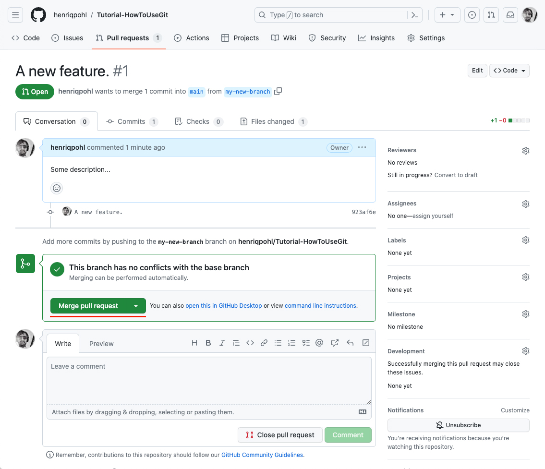The image size is (545, 469).
Task: Apply italic formatting in the comment editor
Action: tap(222, 343)
